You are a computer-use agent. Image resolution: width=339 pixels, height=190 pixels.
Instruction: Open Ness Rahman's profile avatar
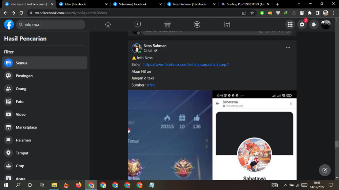[x=137, y=48]
